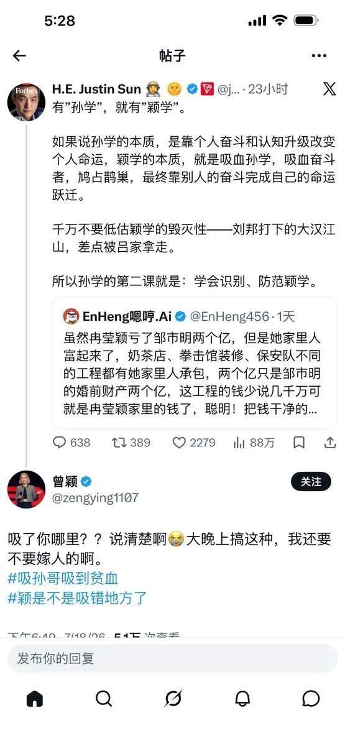
Task: Tap the back arrow icon
Action: pyautogui.click(x=19, y=56)
